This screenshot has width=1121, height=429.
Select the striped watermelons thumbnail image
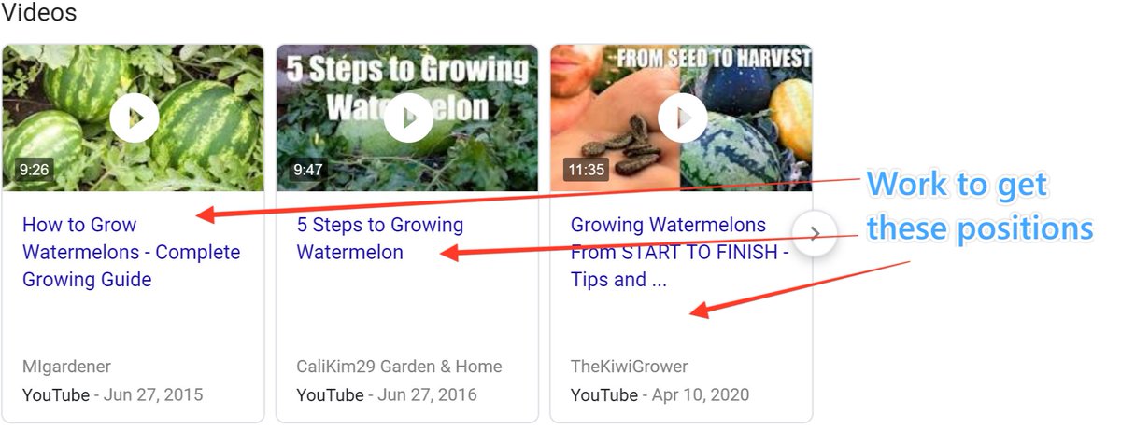pyautogui.click(x=134, y=118)
